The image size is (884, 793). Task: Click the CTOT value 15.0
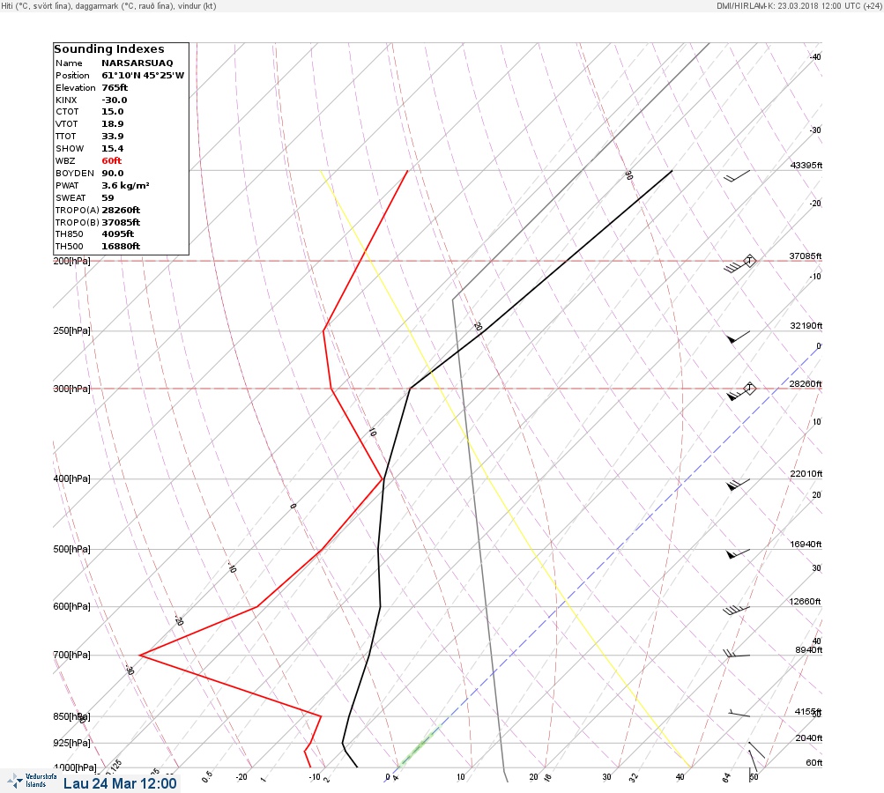point(113,112)
